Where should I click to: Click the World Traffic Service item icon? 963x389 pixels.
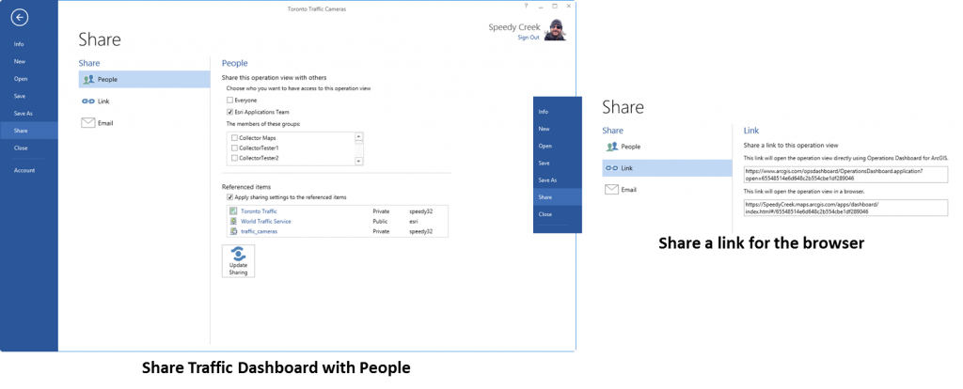click(233, 221)
